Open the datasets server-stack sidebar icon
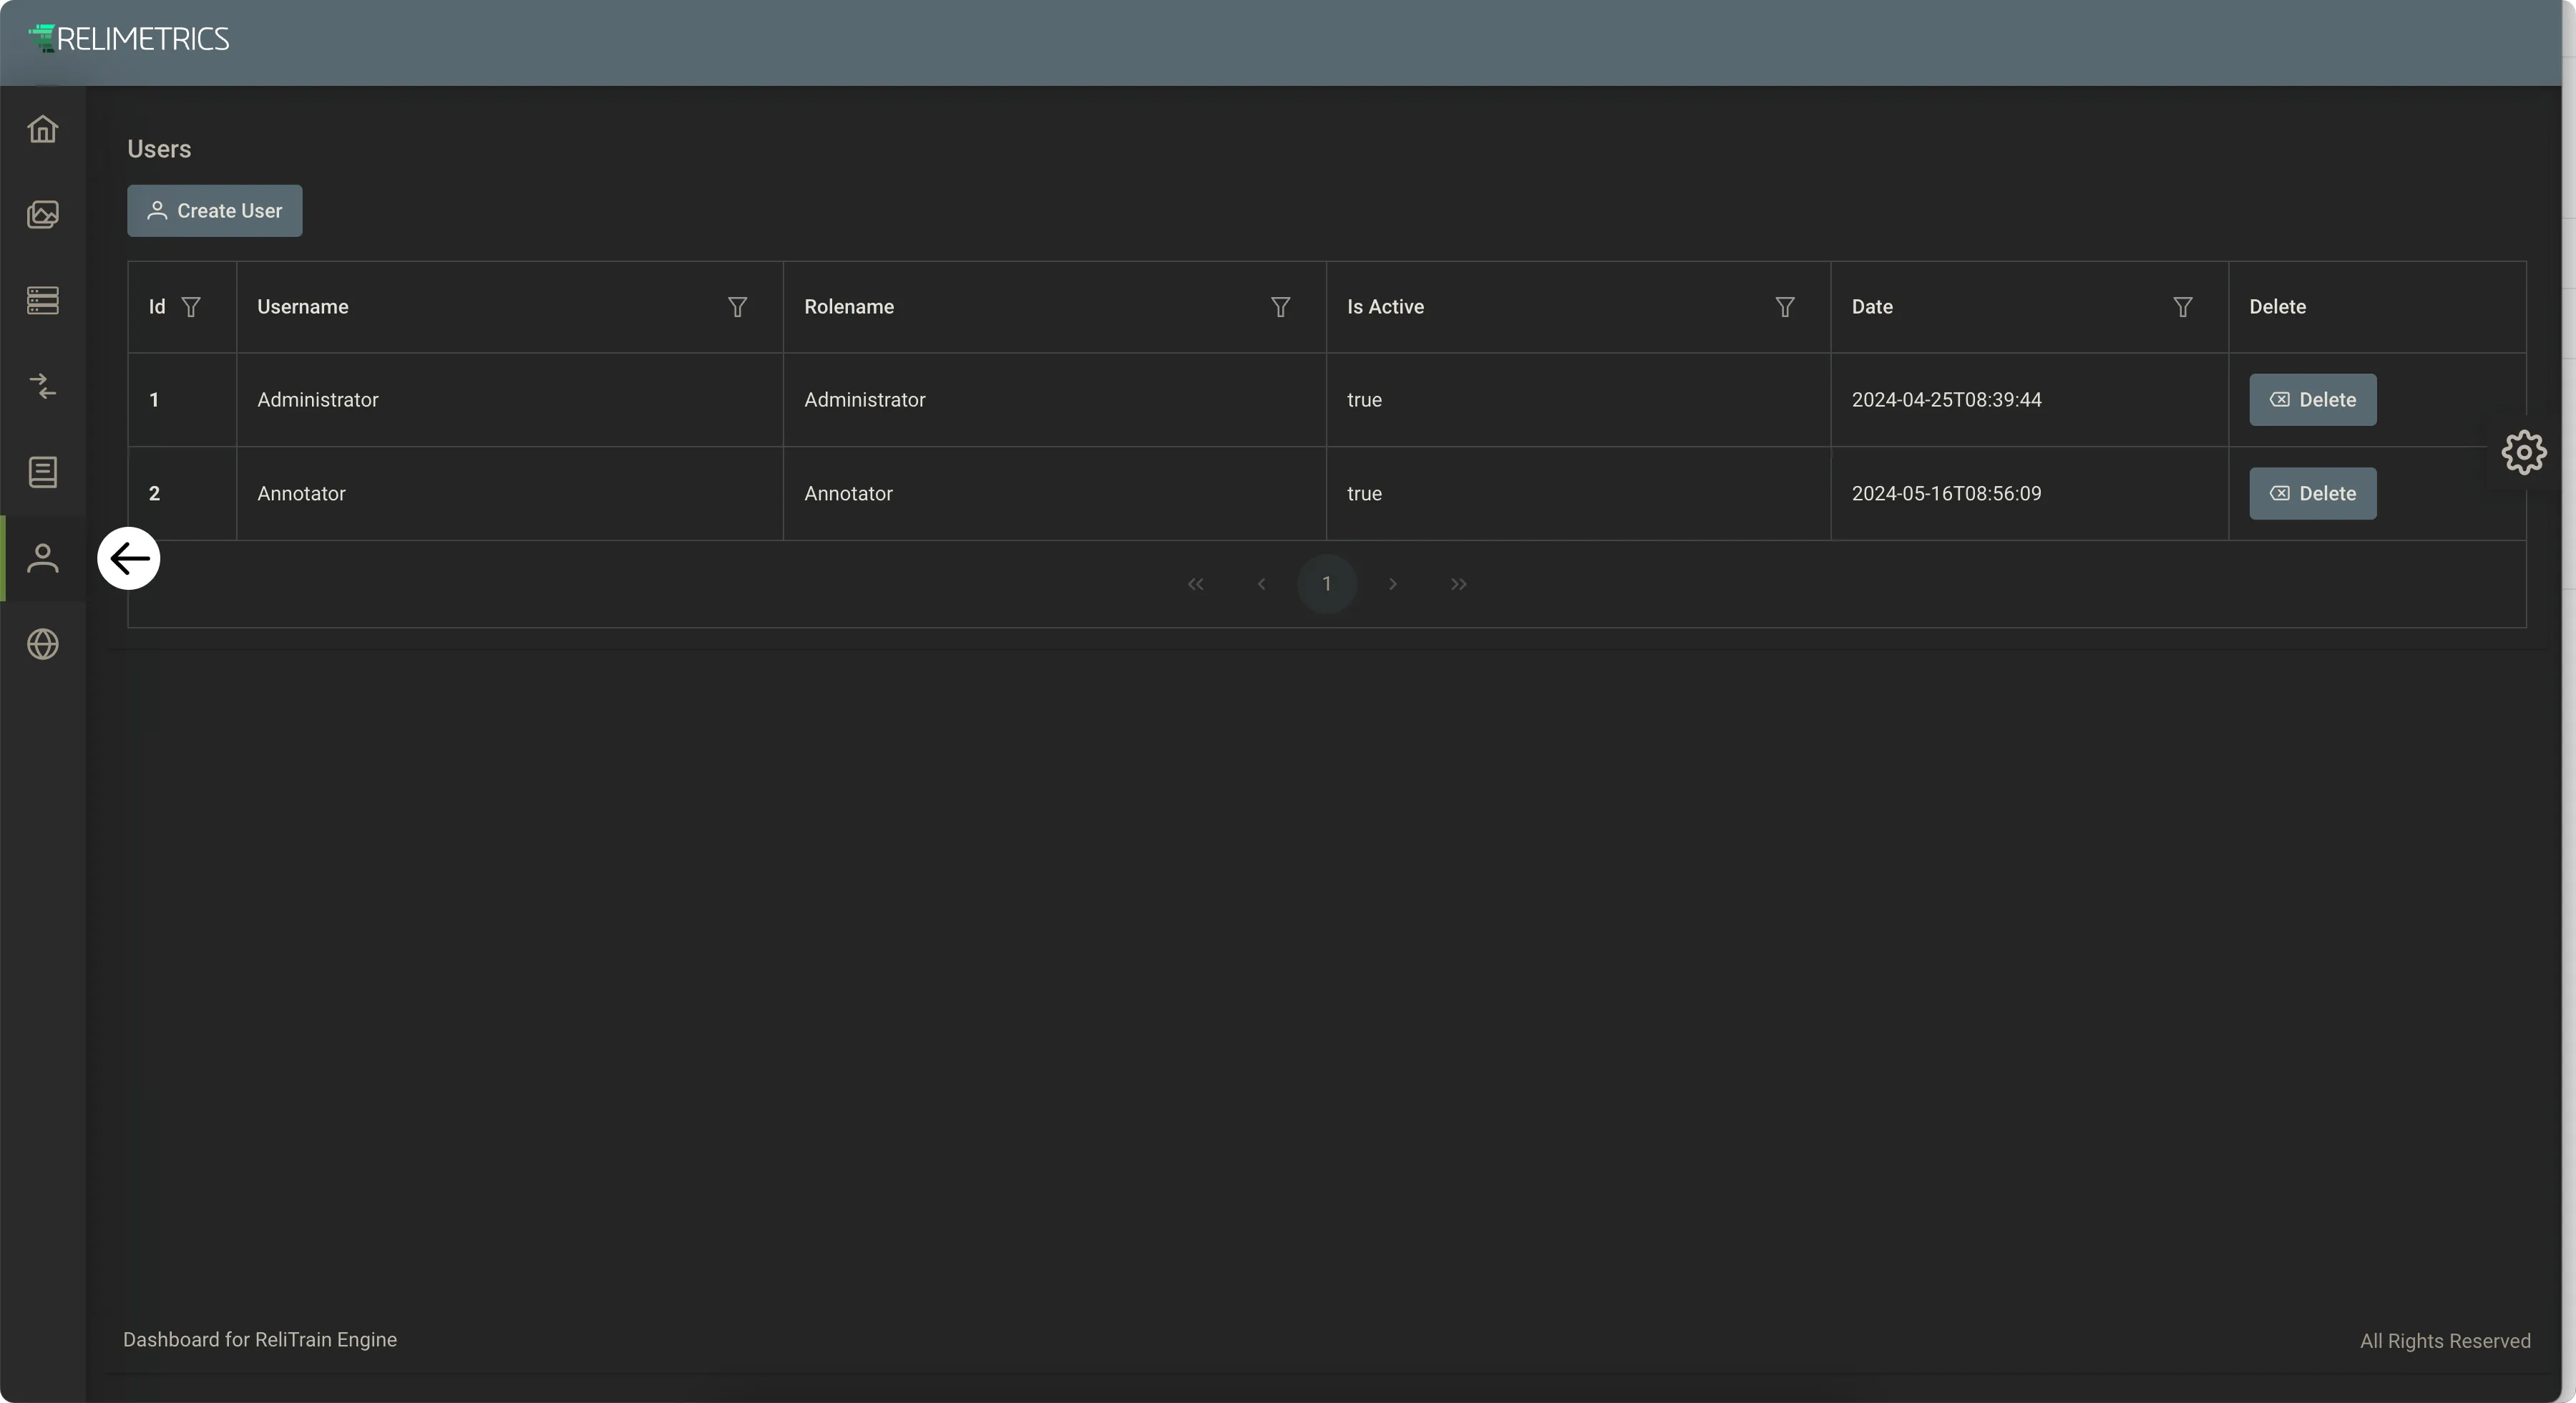This screenshot has height=1403, width=2576. point(43,300)
